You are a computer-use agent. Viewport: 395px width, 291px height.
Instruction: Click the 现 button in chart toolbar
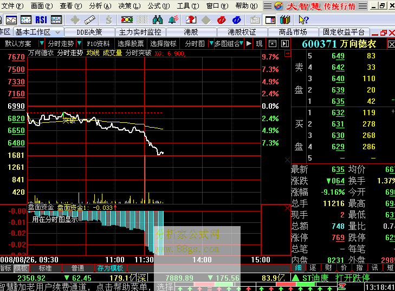click(x=259, y=44)
